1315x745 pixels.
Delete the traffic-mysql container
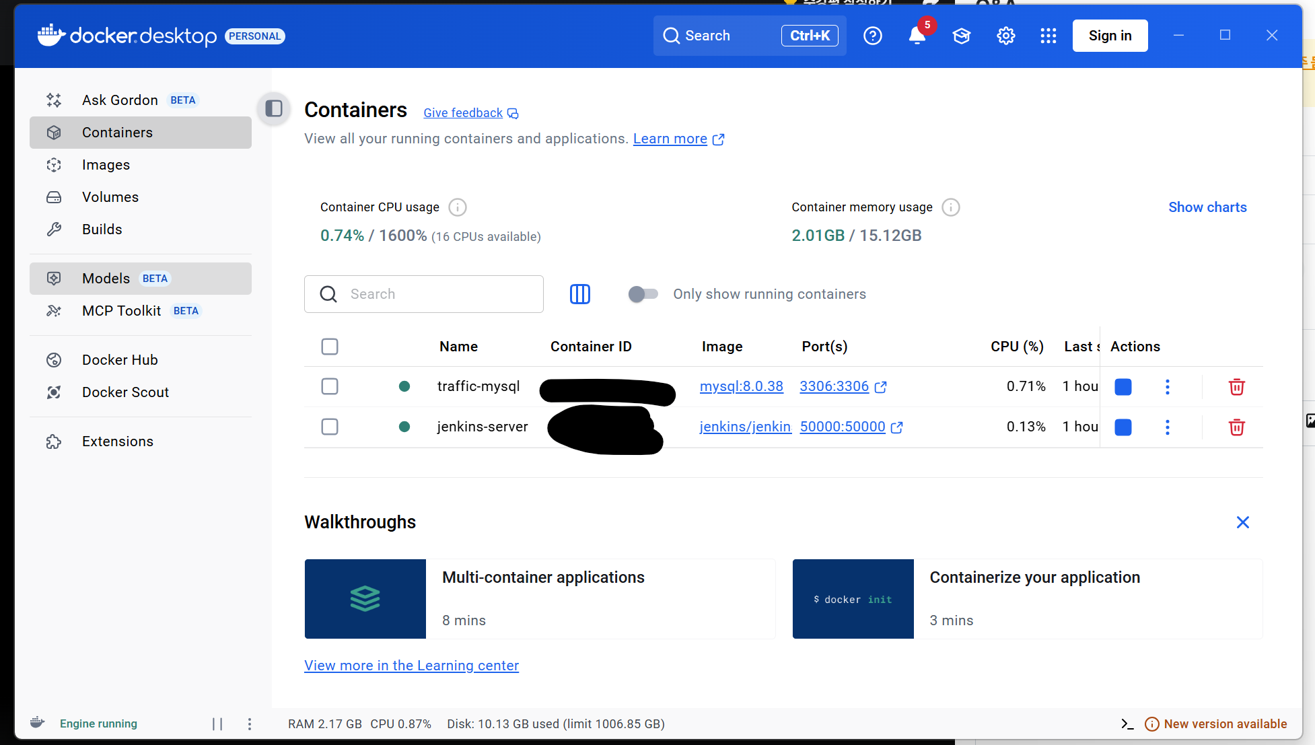click(1236, 387)
